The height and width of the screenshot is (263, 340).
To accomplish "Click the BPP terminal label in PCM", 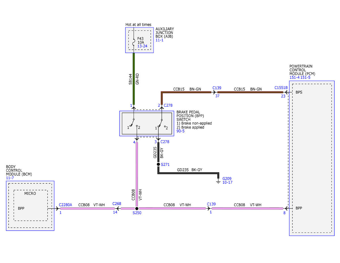I will pos(299,208).
